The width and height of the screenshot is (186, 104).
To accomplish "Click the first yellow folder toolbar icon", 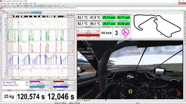I will pos(1,6).
